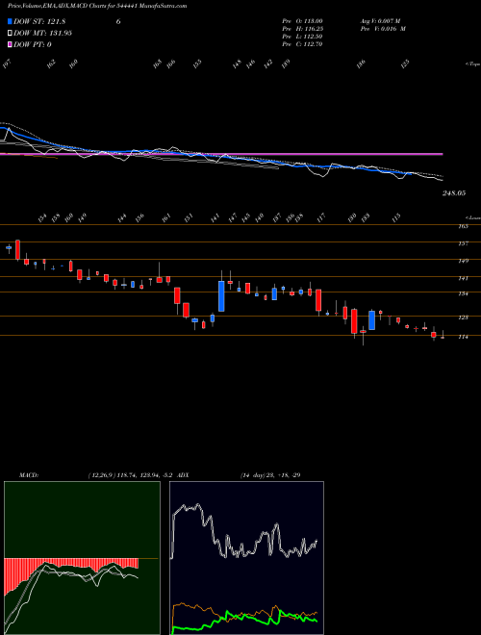Click the chart title mentioning MunafaSutra.com
The width and height of the screenshot is (481, 635).
coord(97,6)
